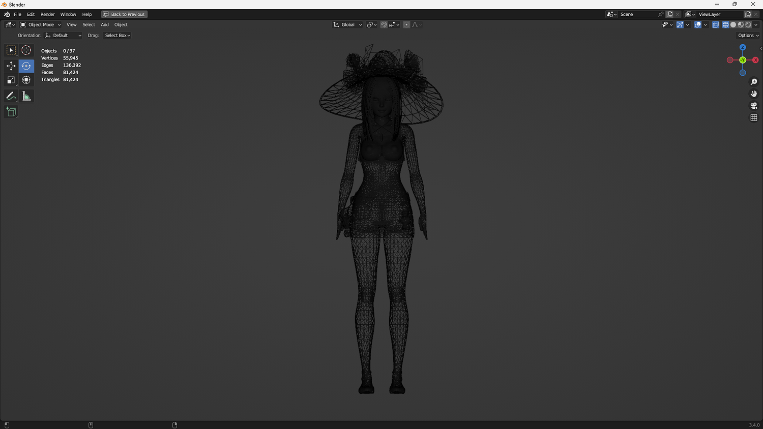
Task: Switch to material preview shading
Action: click(x=741, y=25)
